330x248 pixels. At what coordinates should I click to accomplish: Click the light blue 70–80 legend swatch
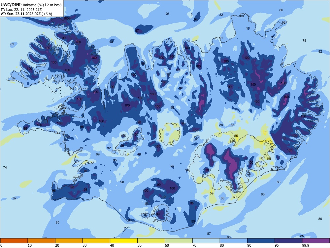coord(206,241)
